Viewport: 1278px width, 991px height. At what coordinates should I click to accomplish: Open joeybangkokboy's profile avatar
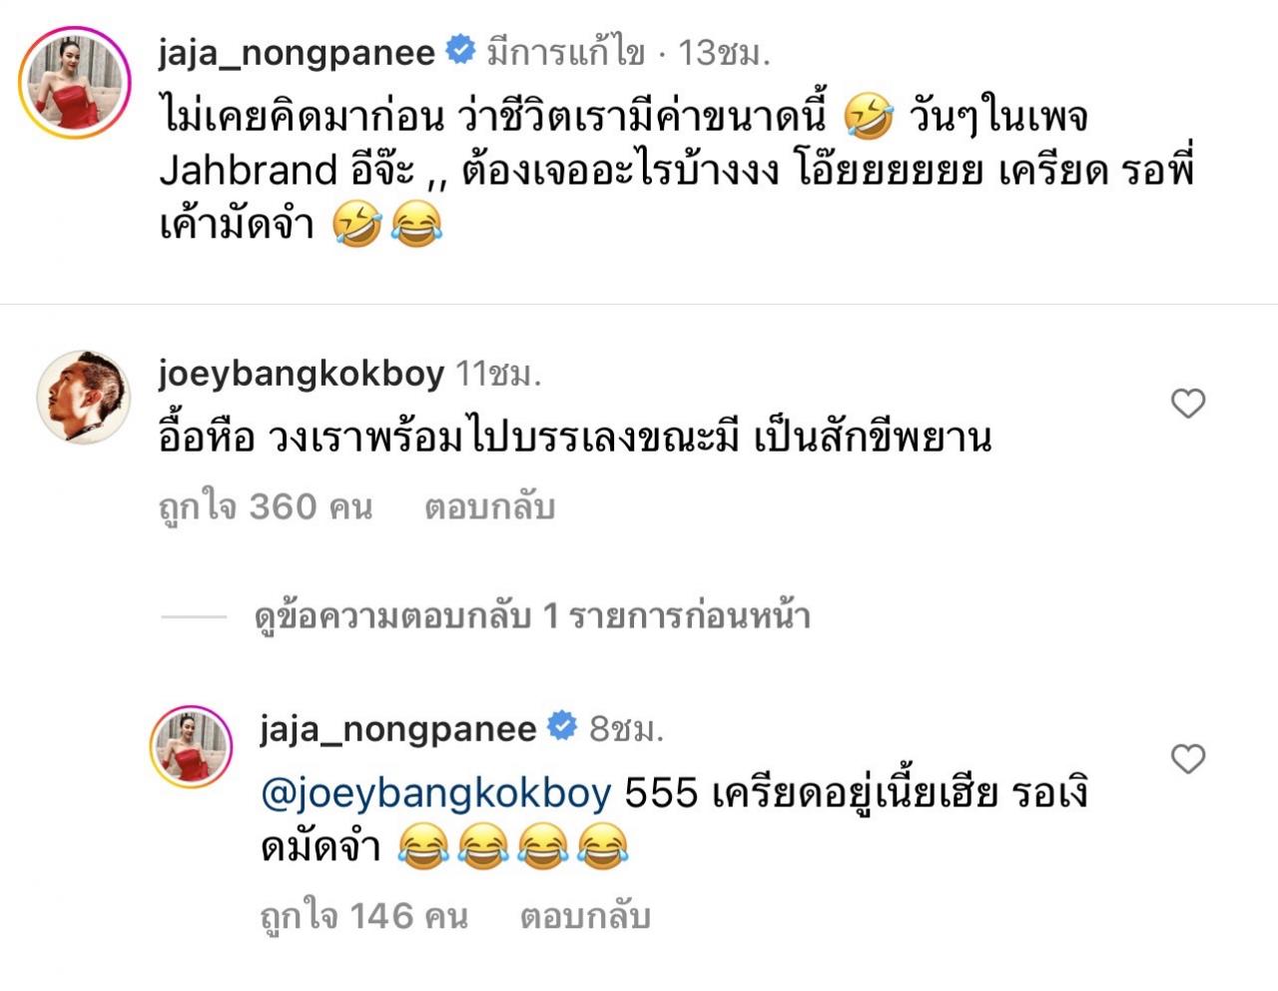pyautogui.click(x=84, y=396)
